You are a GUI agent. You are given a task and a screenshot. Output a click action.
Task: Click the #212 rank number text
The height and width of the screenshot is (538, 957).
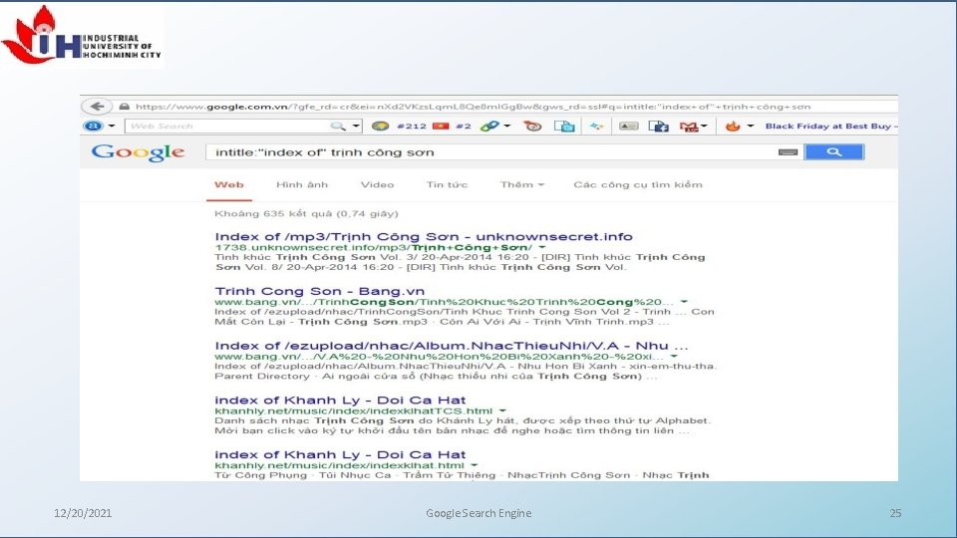pos(412,127)
